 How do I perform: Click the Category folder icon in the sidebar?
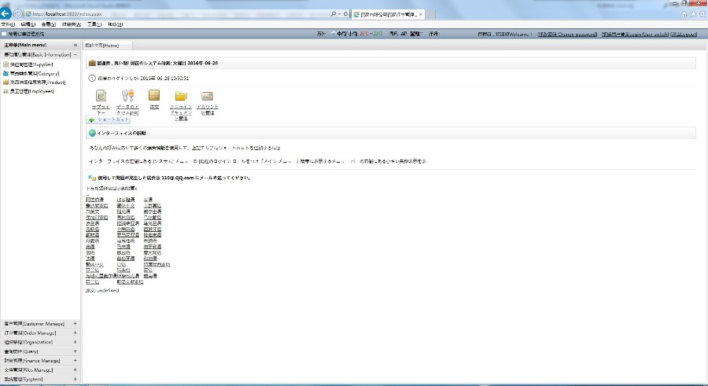pos(6,73)
